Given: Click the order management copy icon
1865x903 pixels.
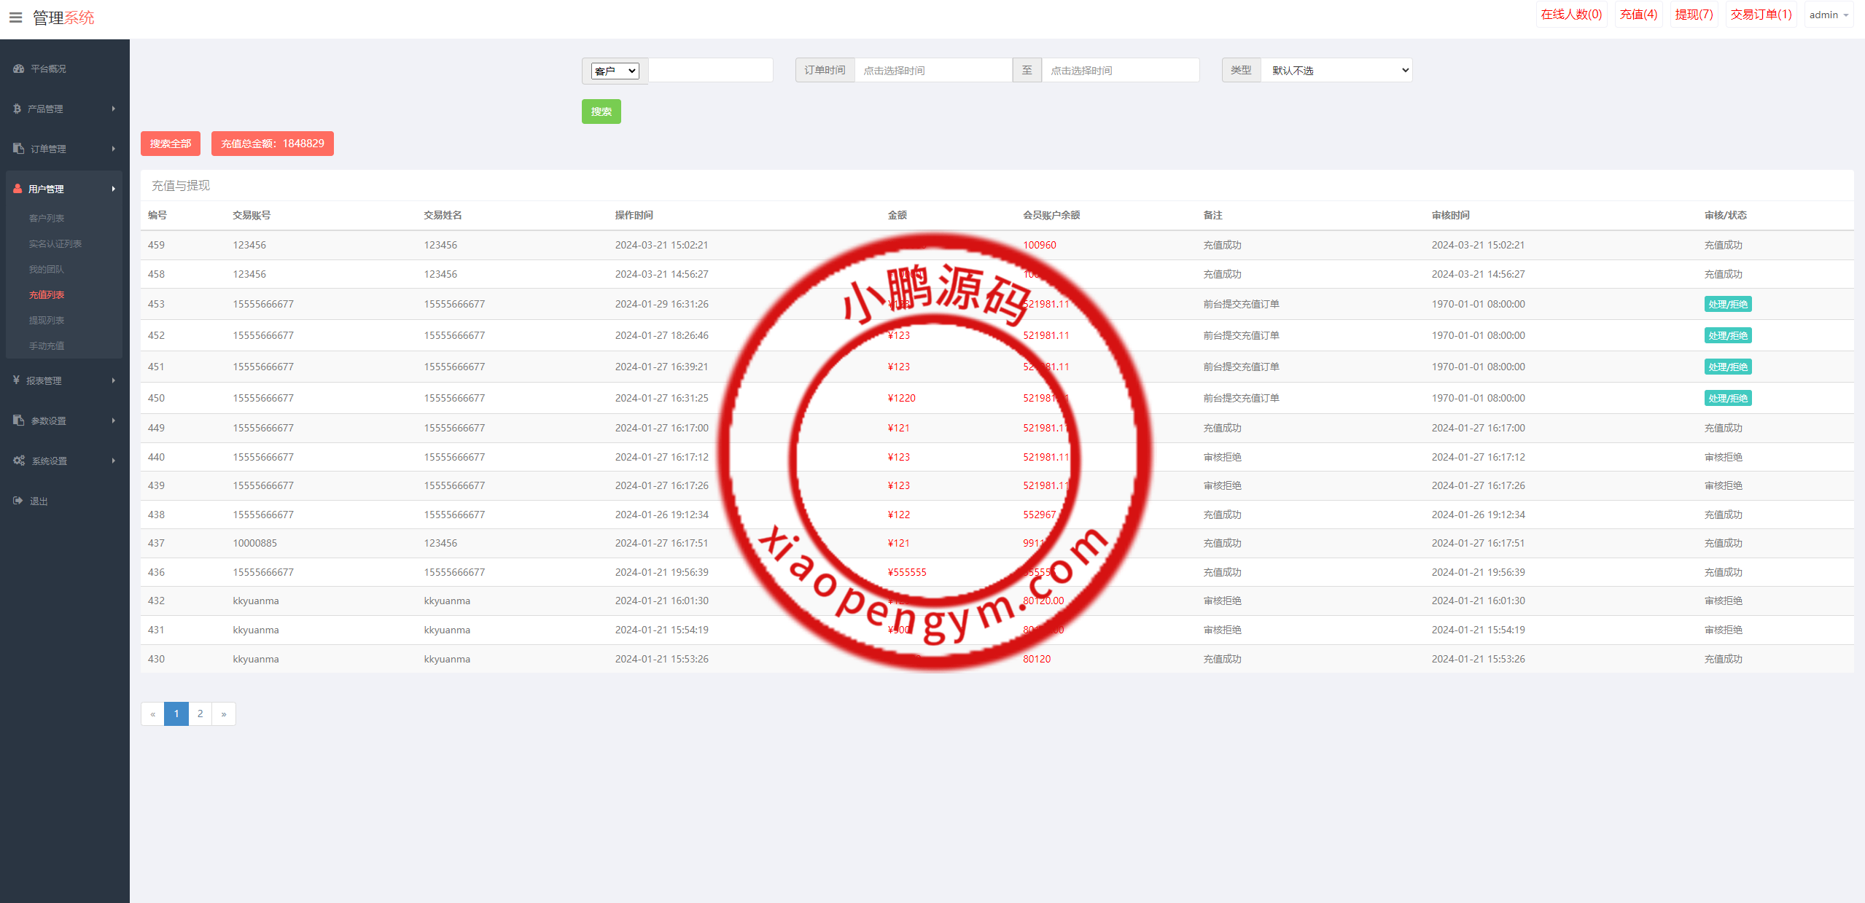Looking at the screenshot, I should (x=19, y=149).
